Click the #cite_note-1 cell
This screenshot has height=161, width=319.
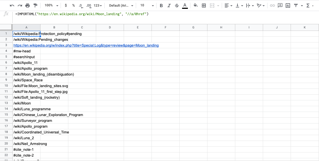[26, 150]
